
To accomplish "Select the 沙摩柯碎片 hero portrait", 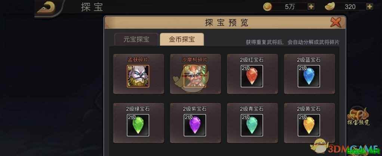I will coord(195,76).
